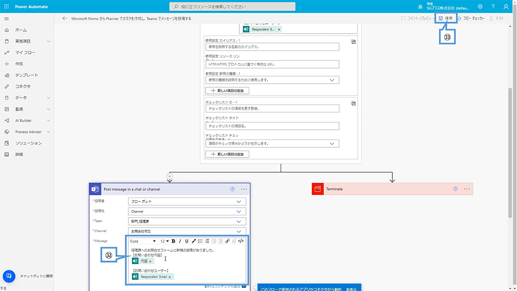The image size is (517, 291).
Task: Open the font size 12 dropdown
Action: pos(164,241)
